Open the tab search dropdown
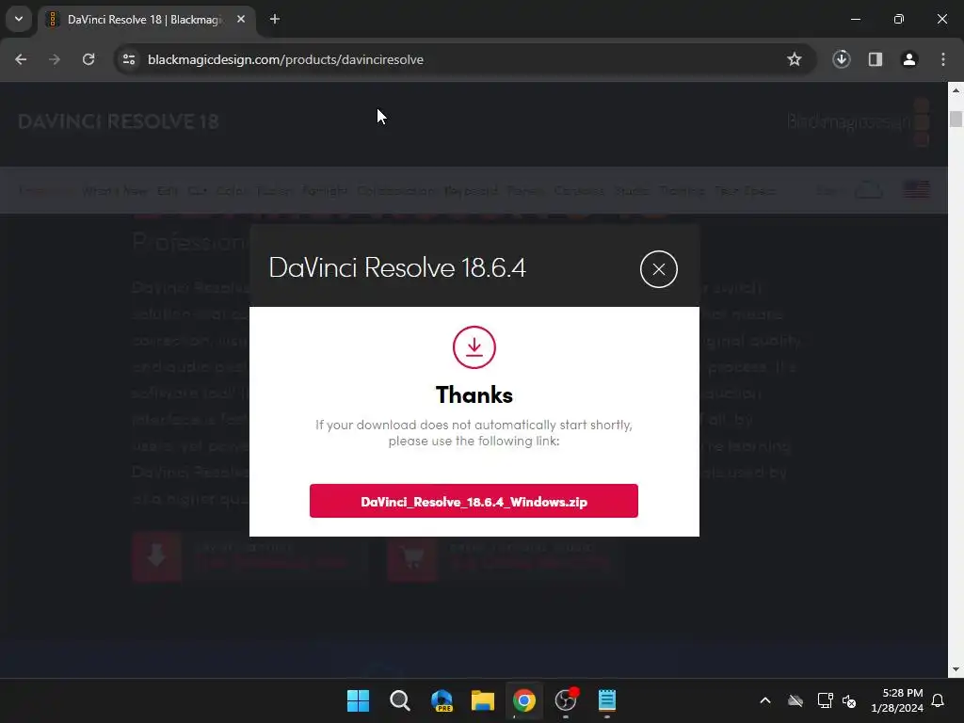The width and height of the screenshot is (964, 723). (x=19, y=19)
